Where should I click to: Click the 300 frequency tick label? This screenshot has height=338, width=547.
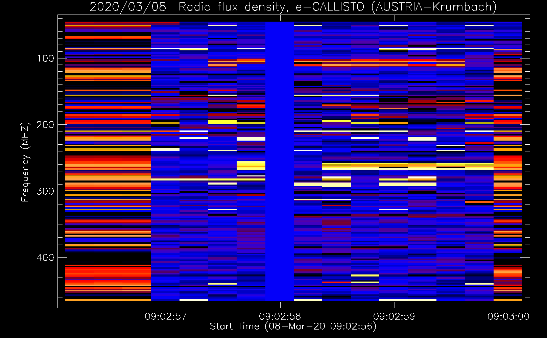pos(45,191)
